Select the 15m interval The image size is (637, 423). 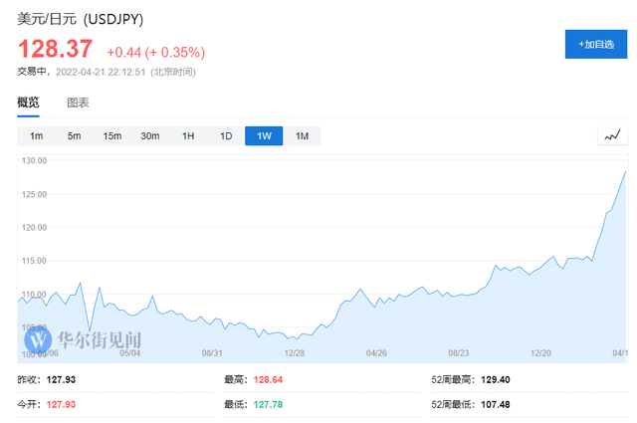111,136
